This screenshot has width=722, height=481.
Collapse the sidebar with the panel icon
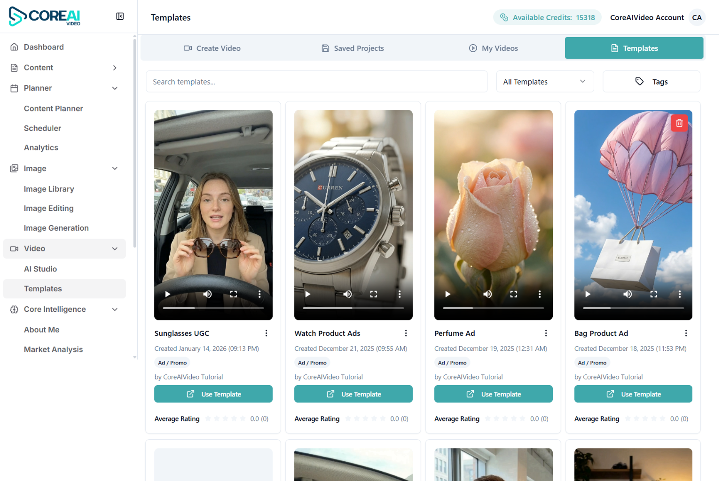pos(120,16)
